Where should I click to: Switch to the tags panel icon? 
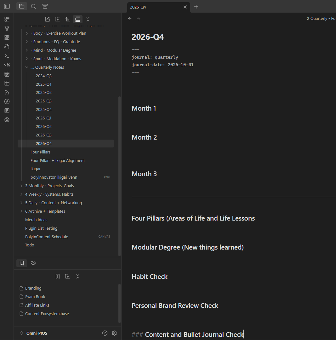pos(33,263)
